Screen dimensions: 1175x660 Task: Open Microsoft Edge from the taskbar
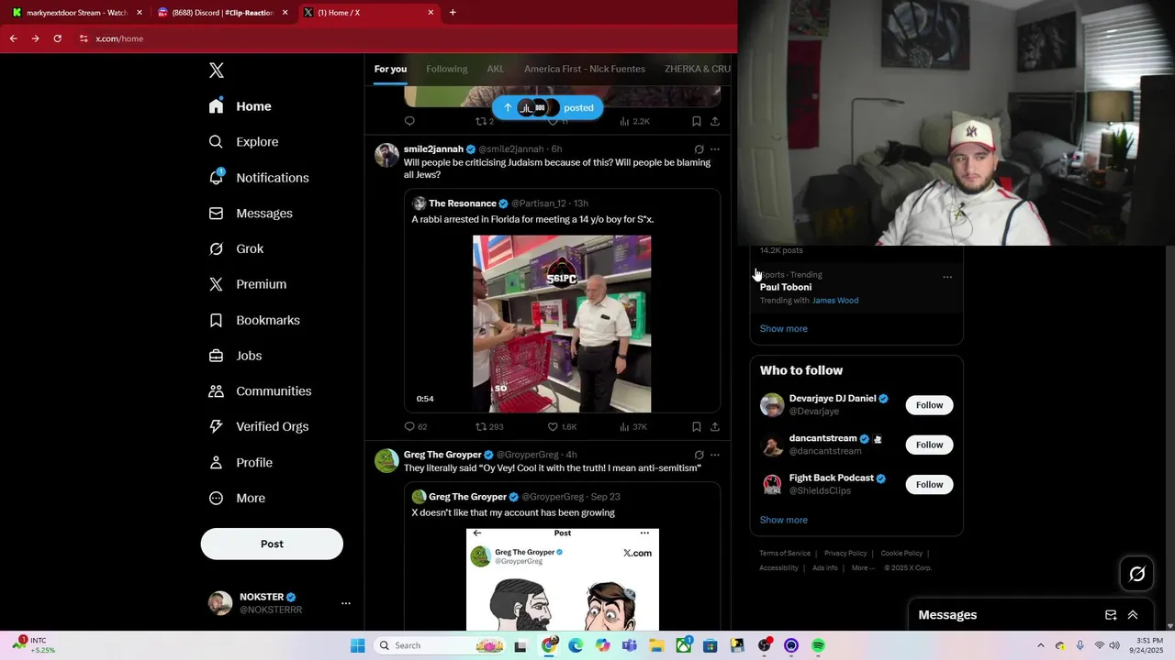click(x=576, y=645)
